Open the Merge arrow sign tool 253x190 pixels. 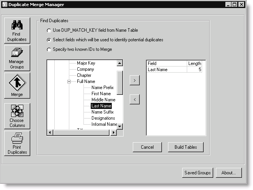click(x=17, y=85)
